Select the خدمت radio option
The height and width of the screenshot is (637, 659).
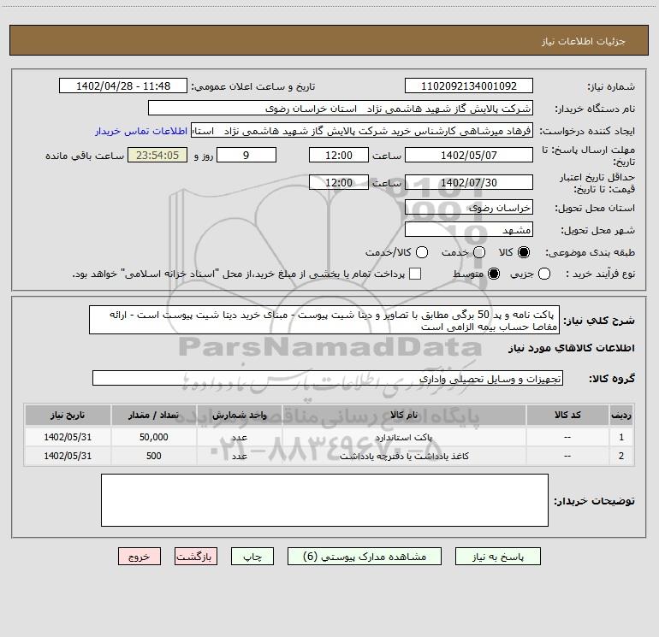[478, 252]
